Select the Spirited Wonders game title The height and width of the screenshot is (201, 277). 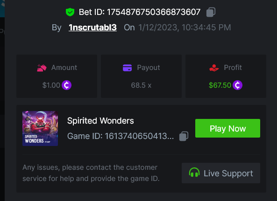[x=100, y=121]
